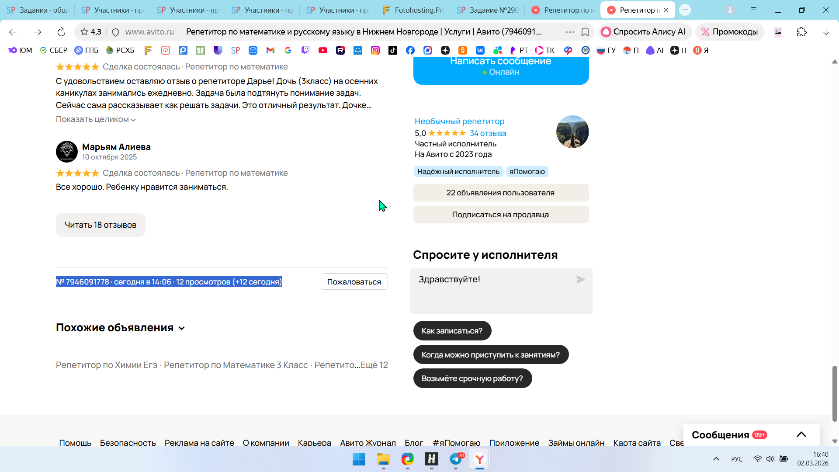839x472 pixels.
Task: Show hidden system tray icons
Action: click(716, 459)
